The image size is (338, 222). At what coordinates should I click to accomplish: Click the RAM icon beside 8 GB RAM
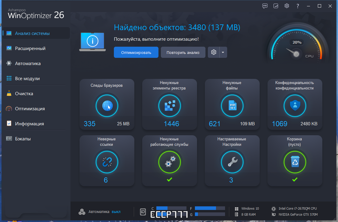[236, 214]
